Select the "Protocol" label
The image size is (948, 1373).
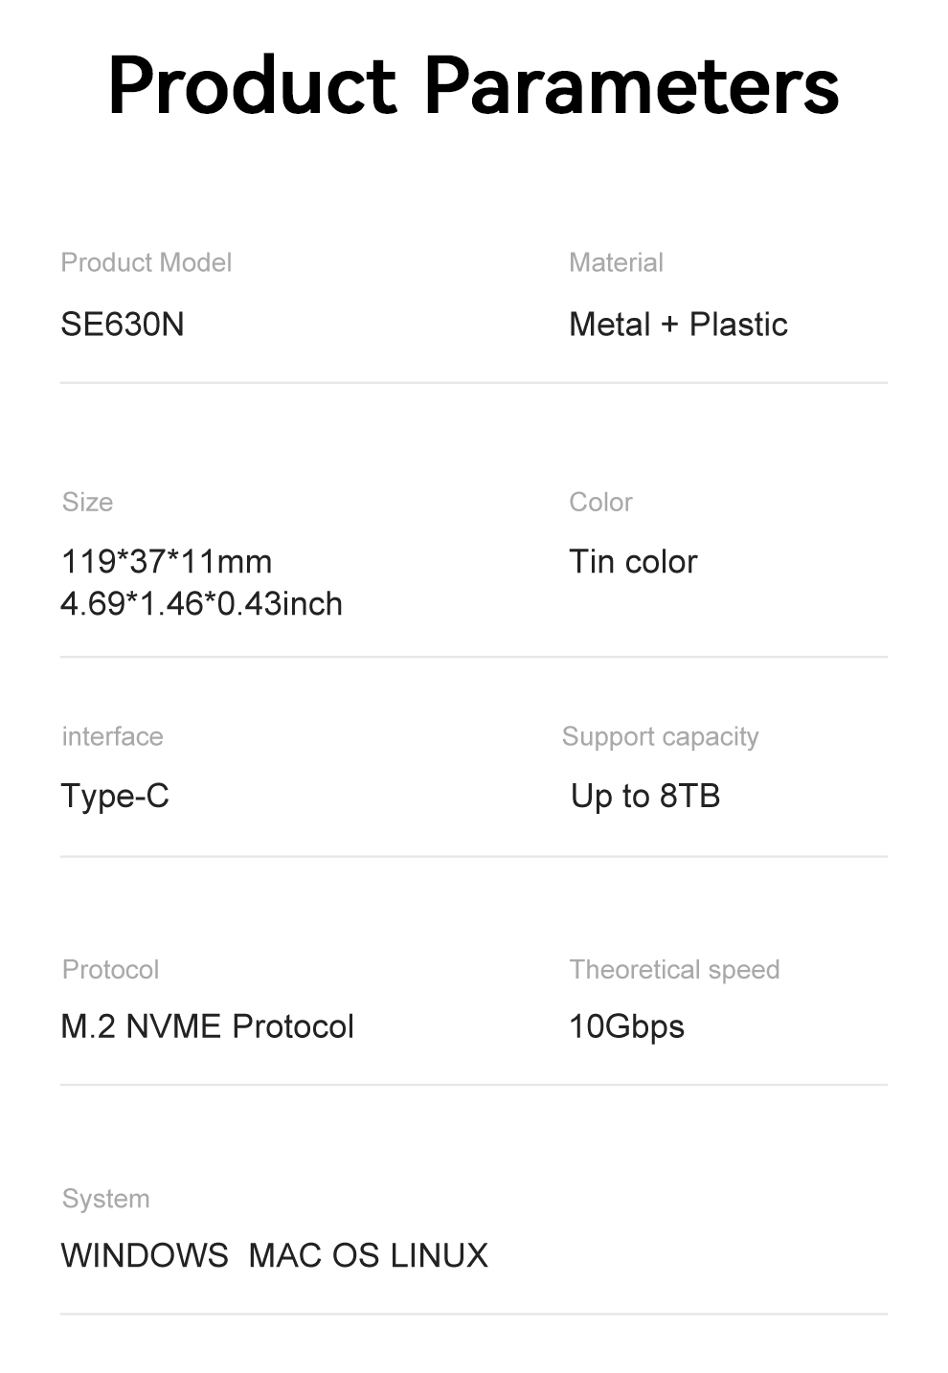coord(110,969)
